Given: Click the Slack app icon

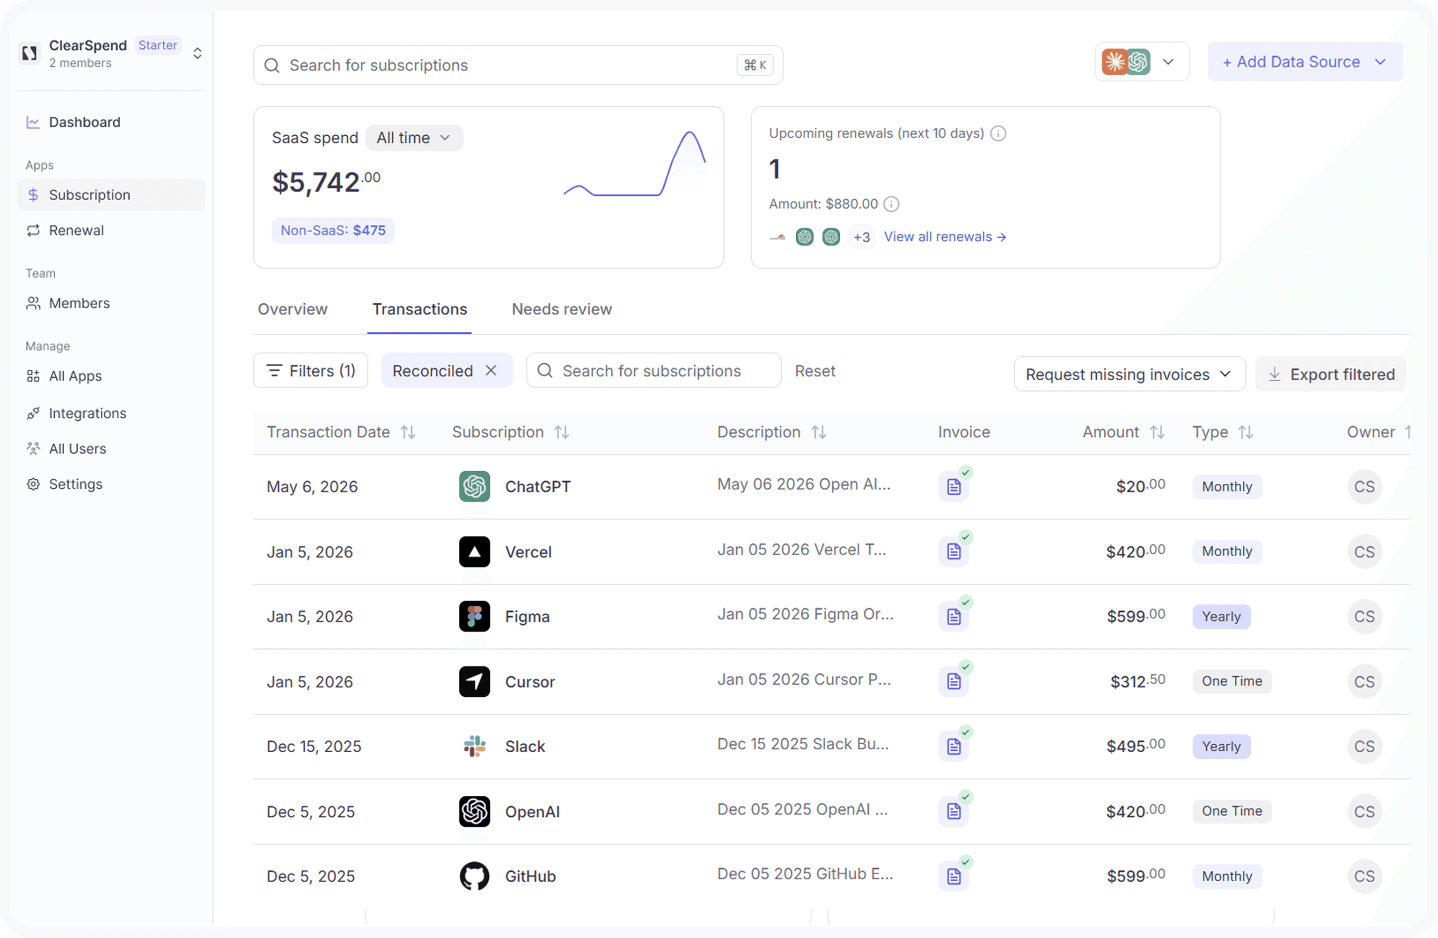Looking at the screenshot, I should pyautogui.click(x=474, y=746).
